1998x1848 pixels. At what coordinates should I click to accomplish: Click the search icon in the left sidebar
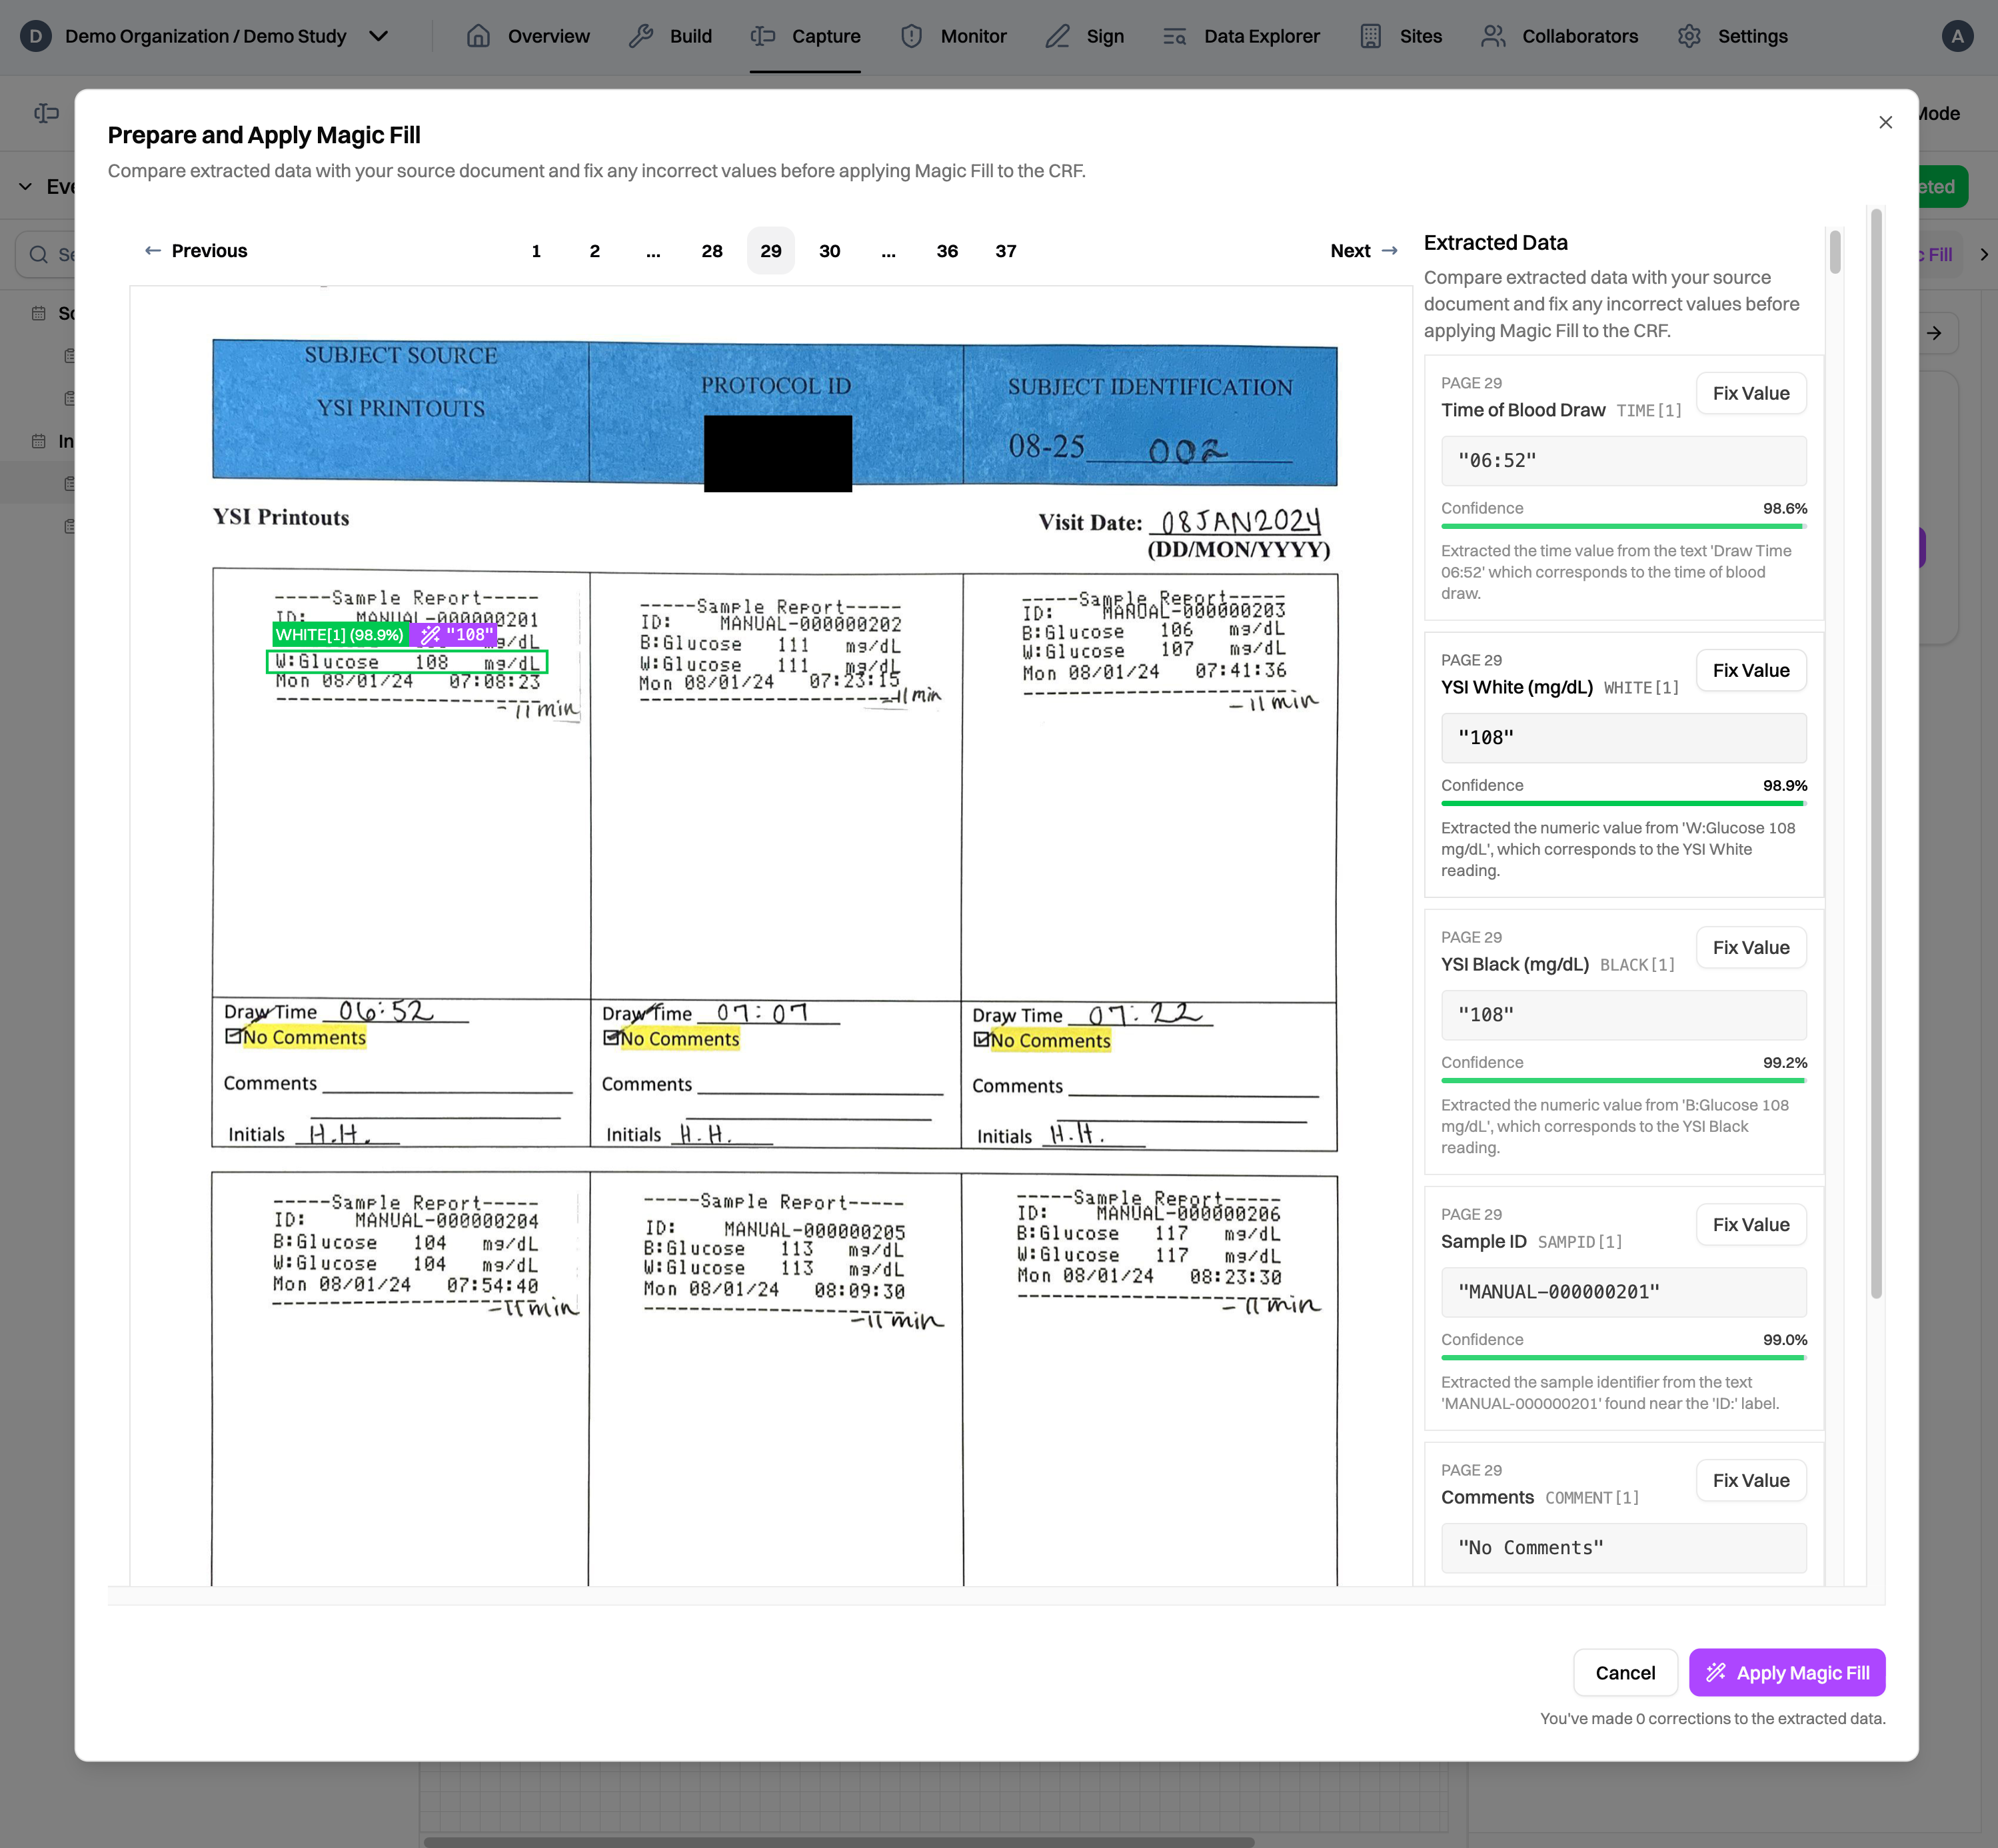click(38, 254)
